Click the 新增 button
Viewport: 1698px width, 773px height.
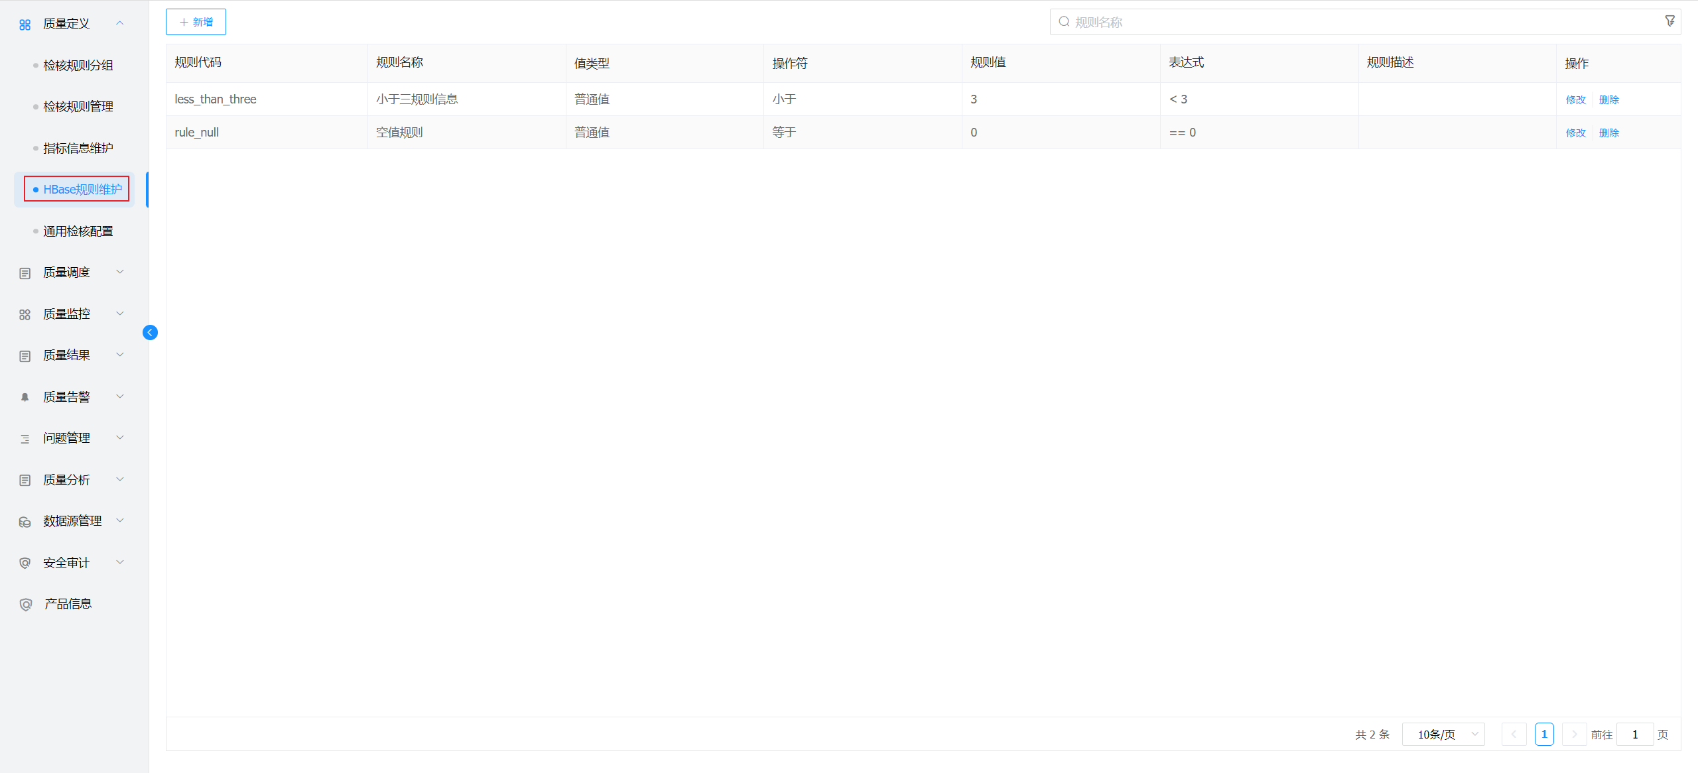(196, 22)
